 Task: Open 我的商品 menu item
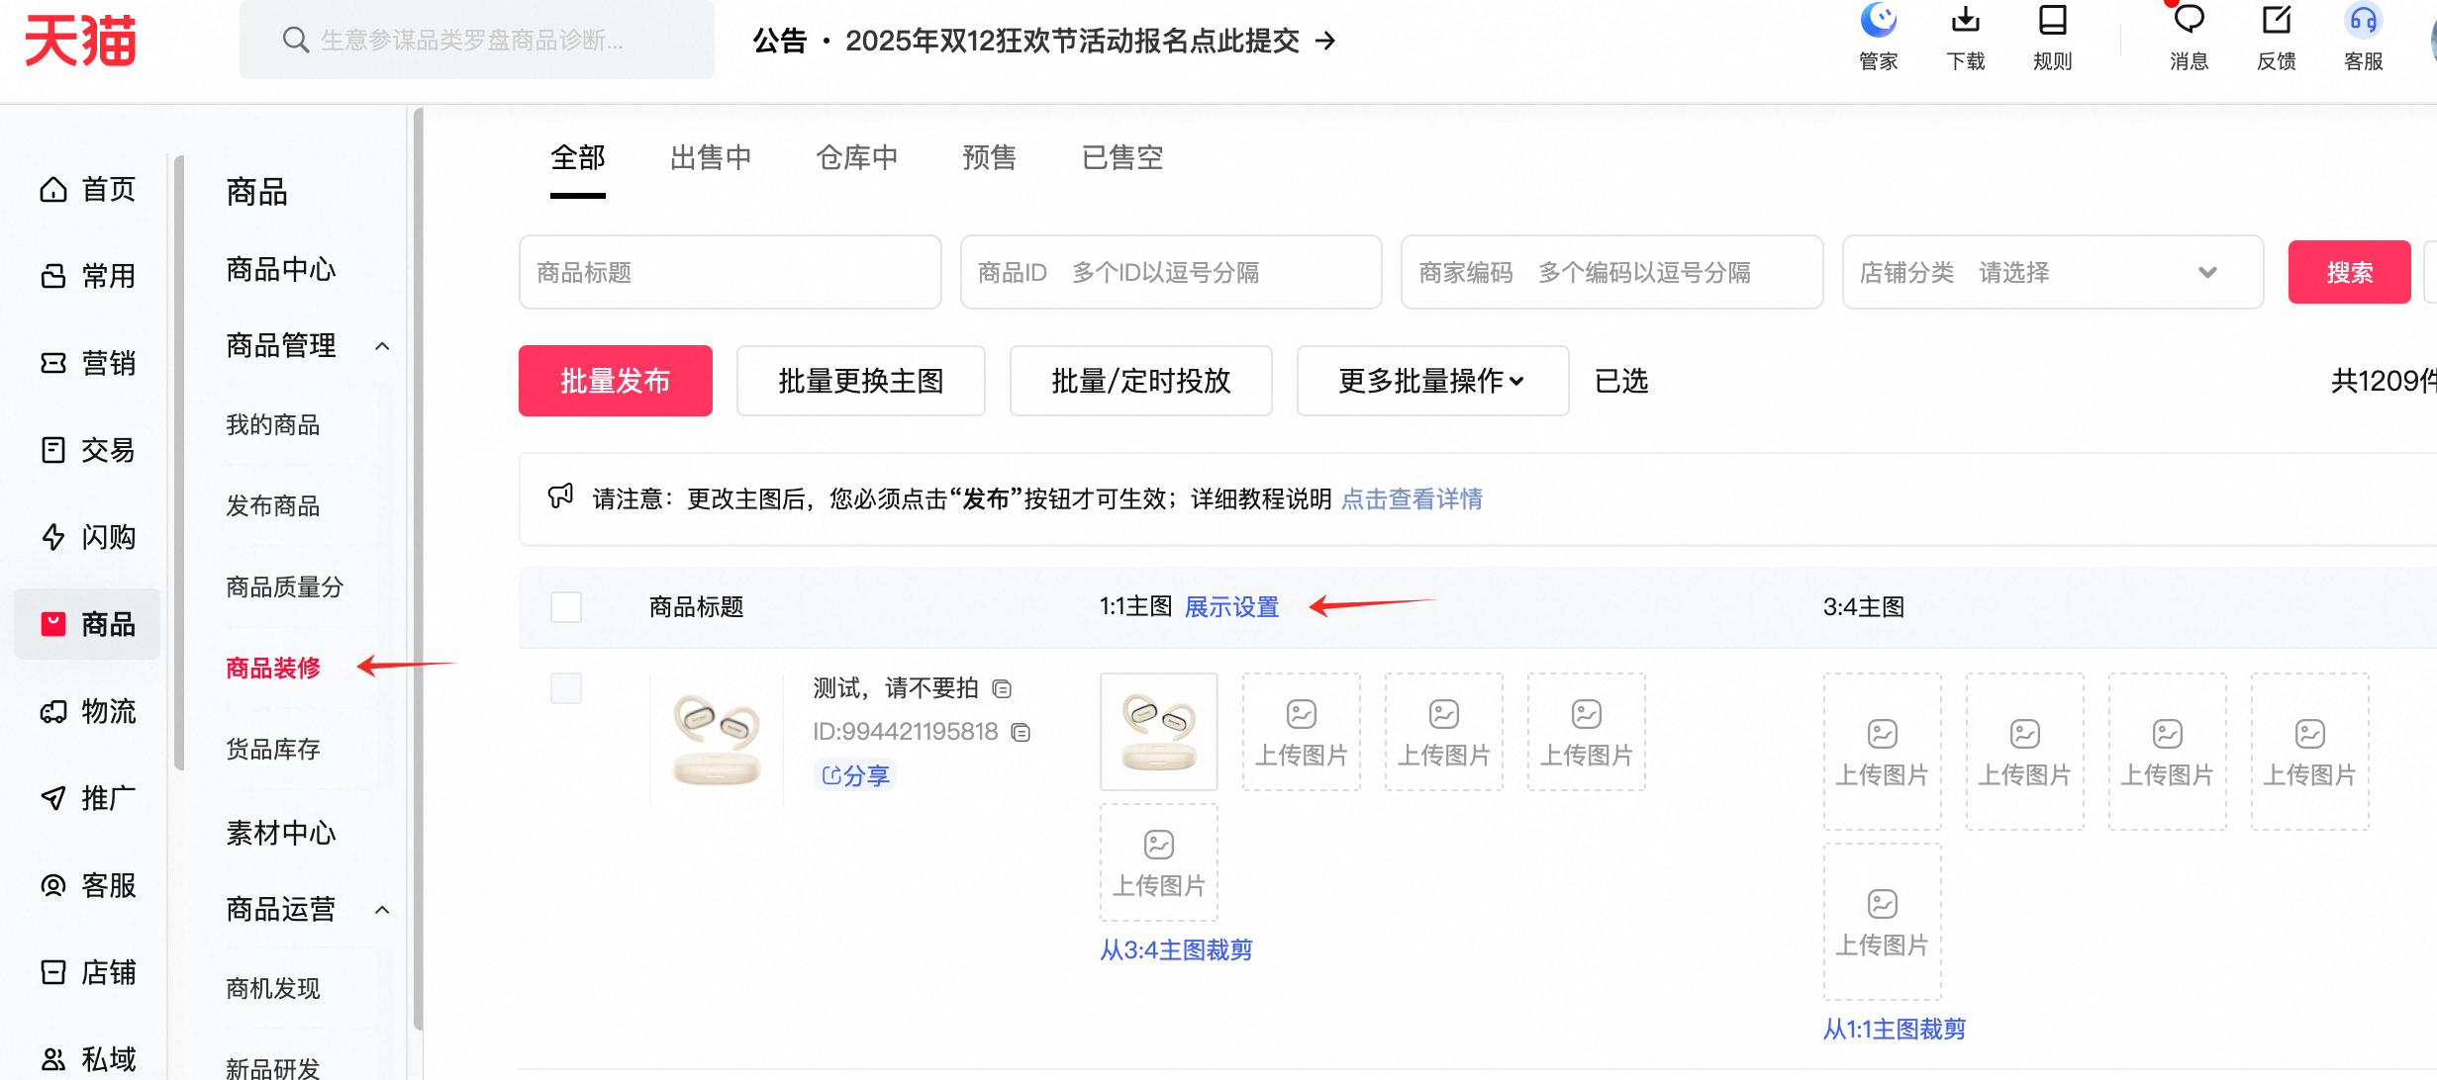[273, 425]
